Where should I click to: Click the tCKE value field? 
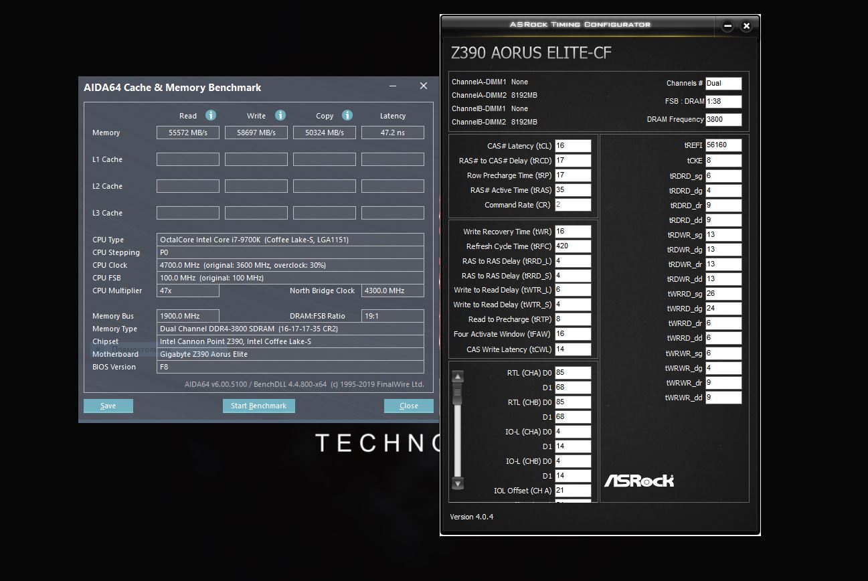click(x=723, y=161)
